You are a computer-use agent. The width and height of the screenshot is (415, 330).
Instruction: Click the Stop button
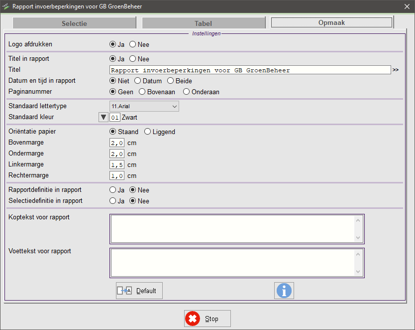(207, 319)
